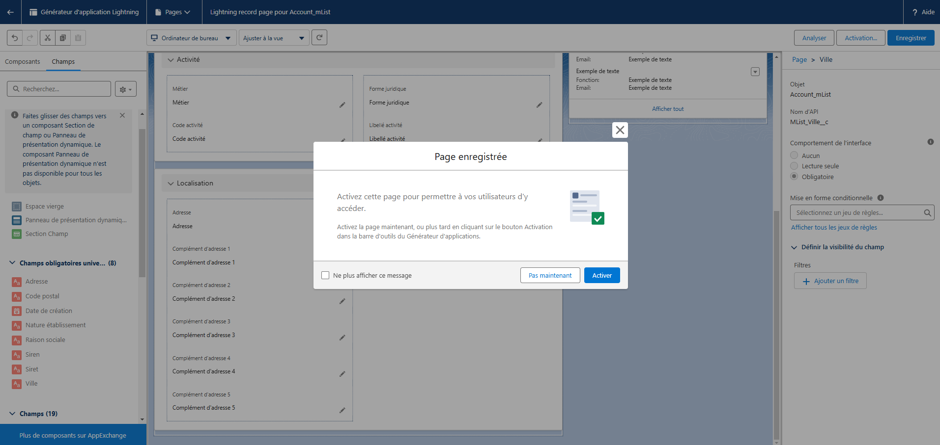Close the Page enregistrée dialog

coord(620,130)
